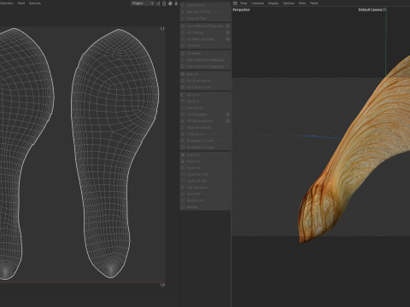Click the Perspective viewport label
This screenshot has width=410, height=307.
click(241, 9)
